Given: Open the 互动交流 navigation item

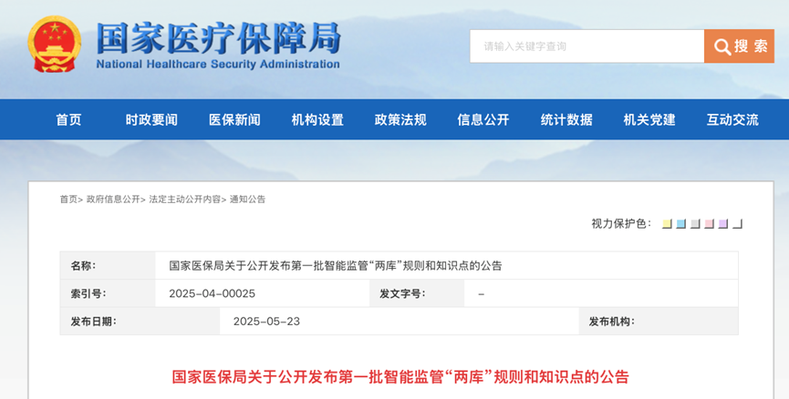Looking at the screenshot, I should point(732,119).
